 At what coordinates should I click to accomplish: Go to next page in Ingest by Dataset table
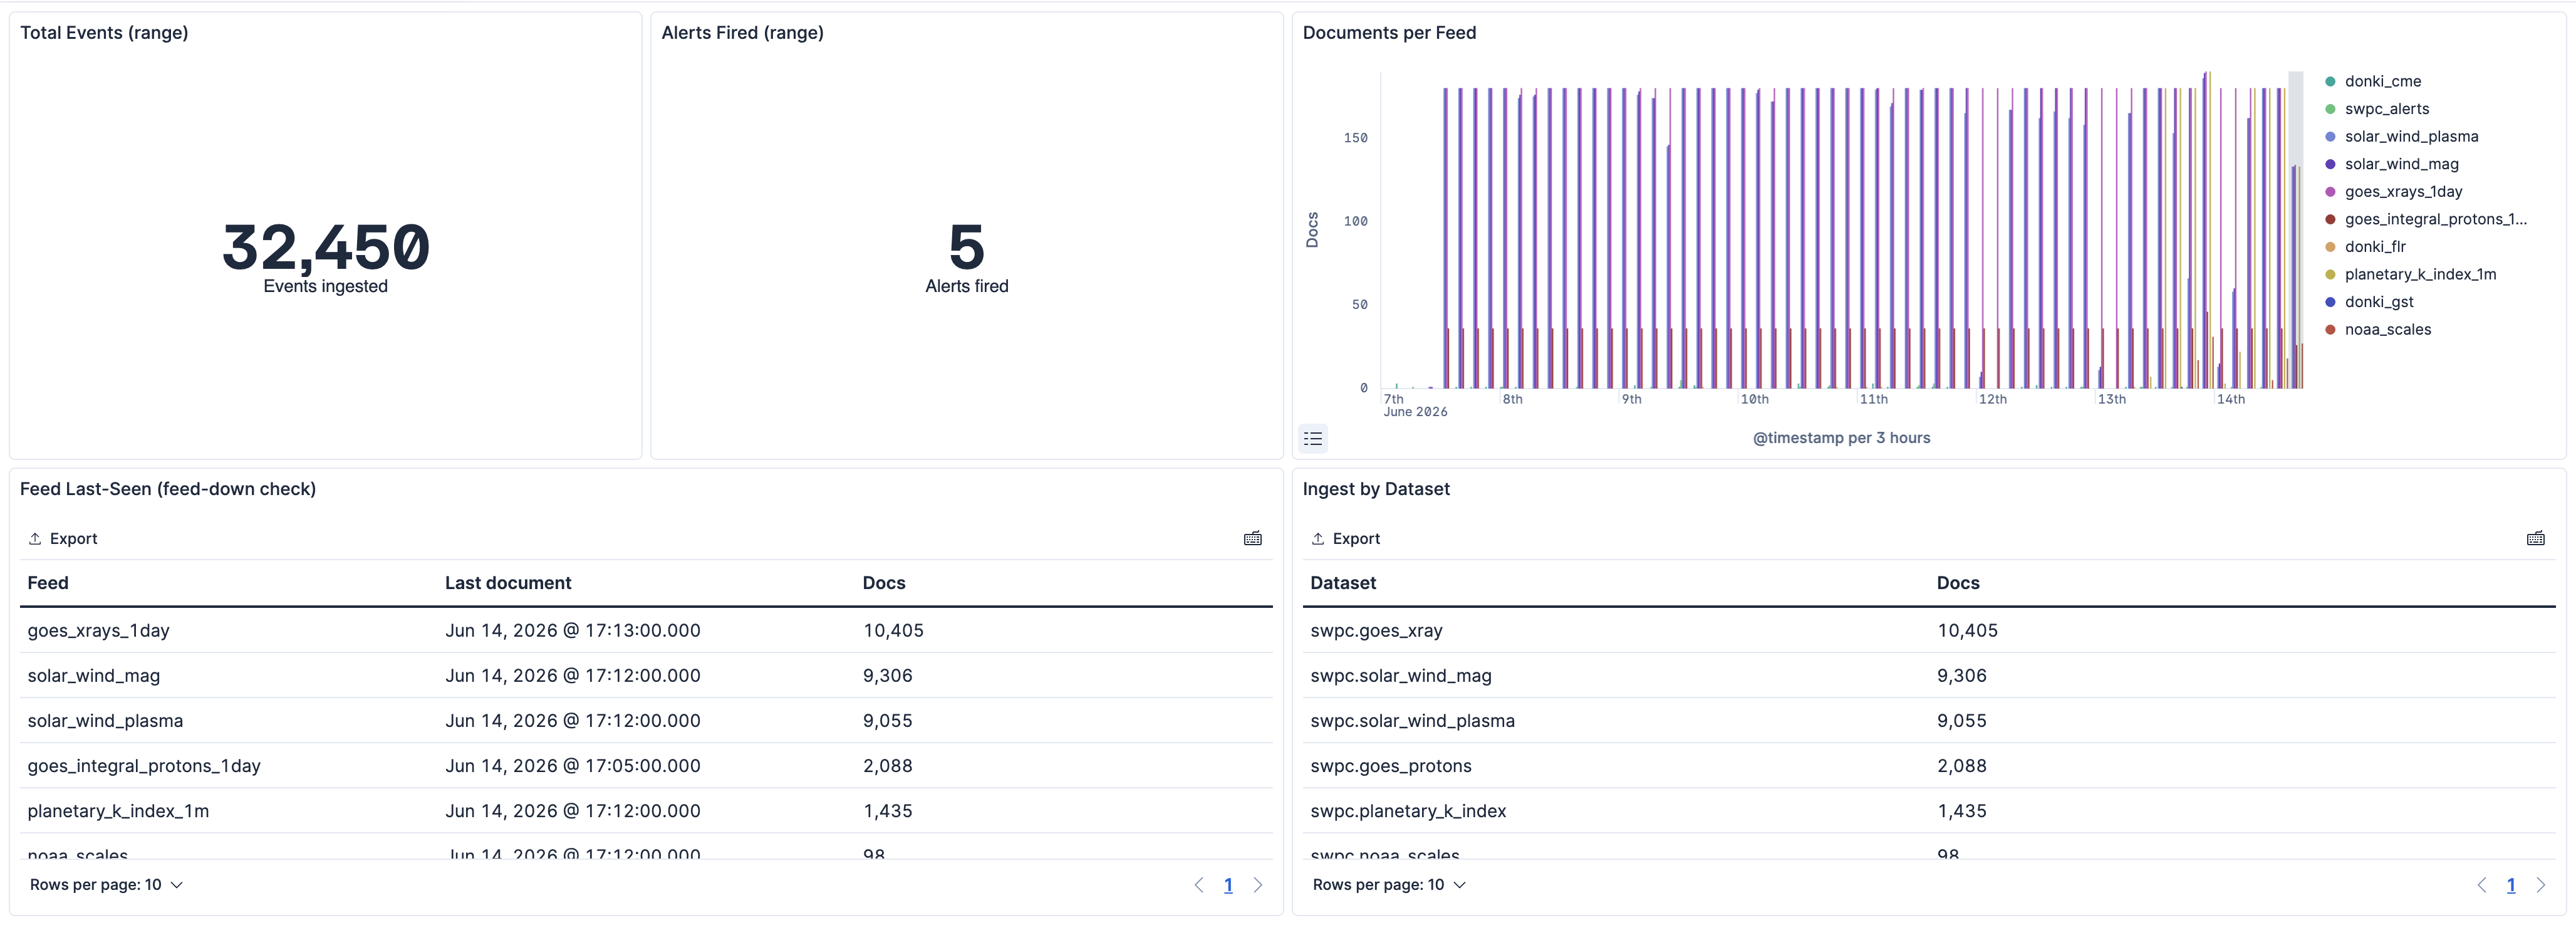coord(2541,885)
